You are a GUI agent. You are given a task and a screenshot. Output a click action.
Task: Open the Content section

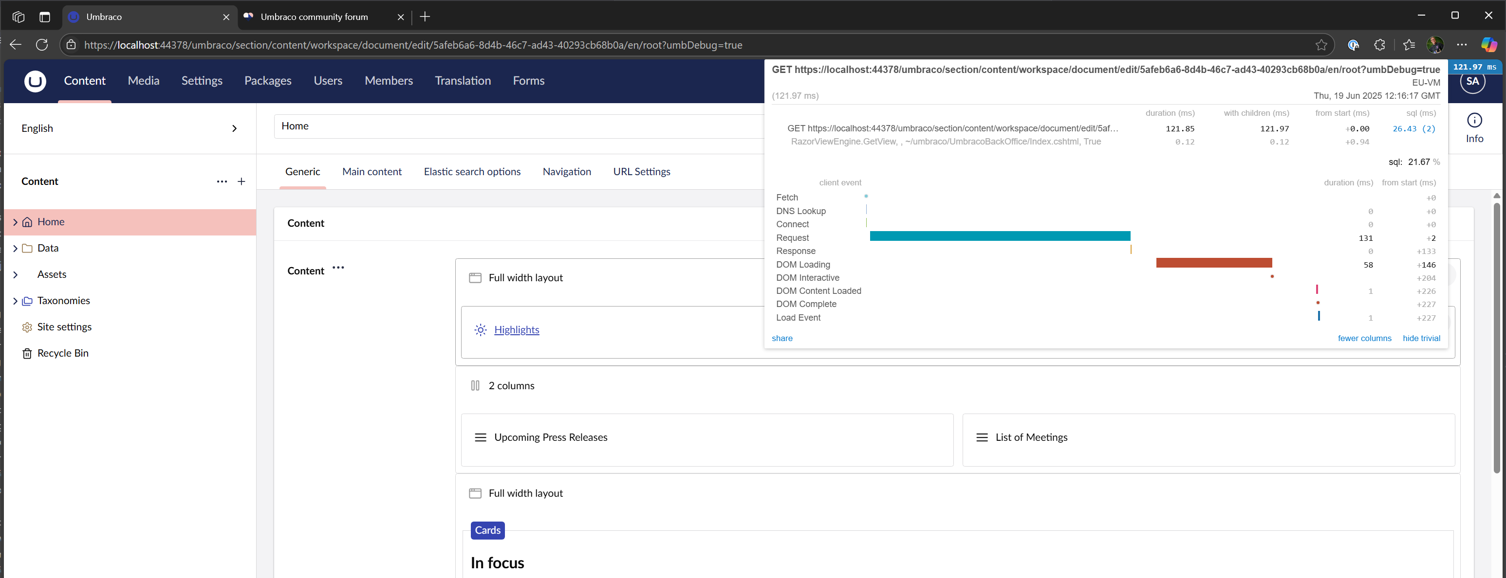85,81
